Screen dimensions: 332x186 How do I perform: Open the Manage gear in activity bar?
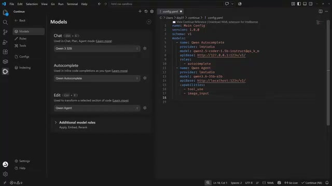[x=5, y=174]
